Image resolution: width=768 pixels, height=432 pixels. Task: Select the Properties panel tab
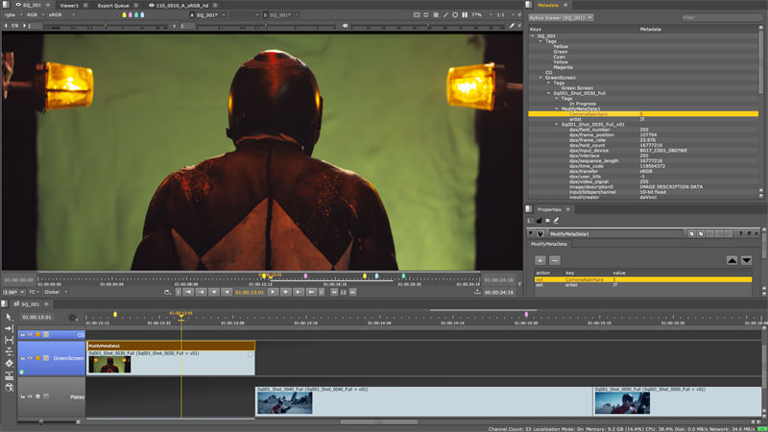[549, 209]
